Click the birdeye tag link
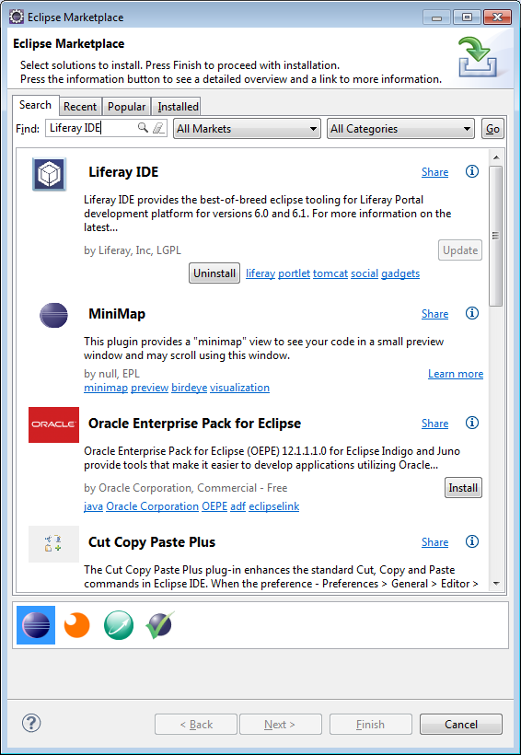Viewport: 521px width, 755px height. [190, 388]
